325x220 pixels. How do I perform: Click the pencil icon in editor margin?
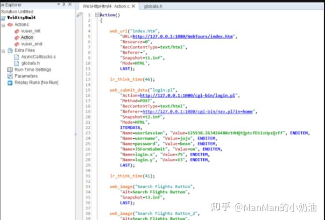[x=79, y=15]
